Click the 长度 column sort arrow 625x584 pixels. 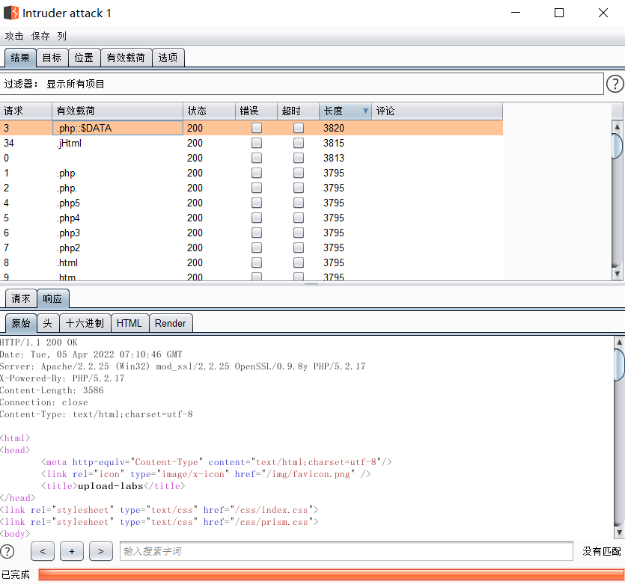(365, 111)
